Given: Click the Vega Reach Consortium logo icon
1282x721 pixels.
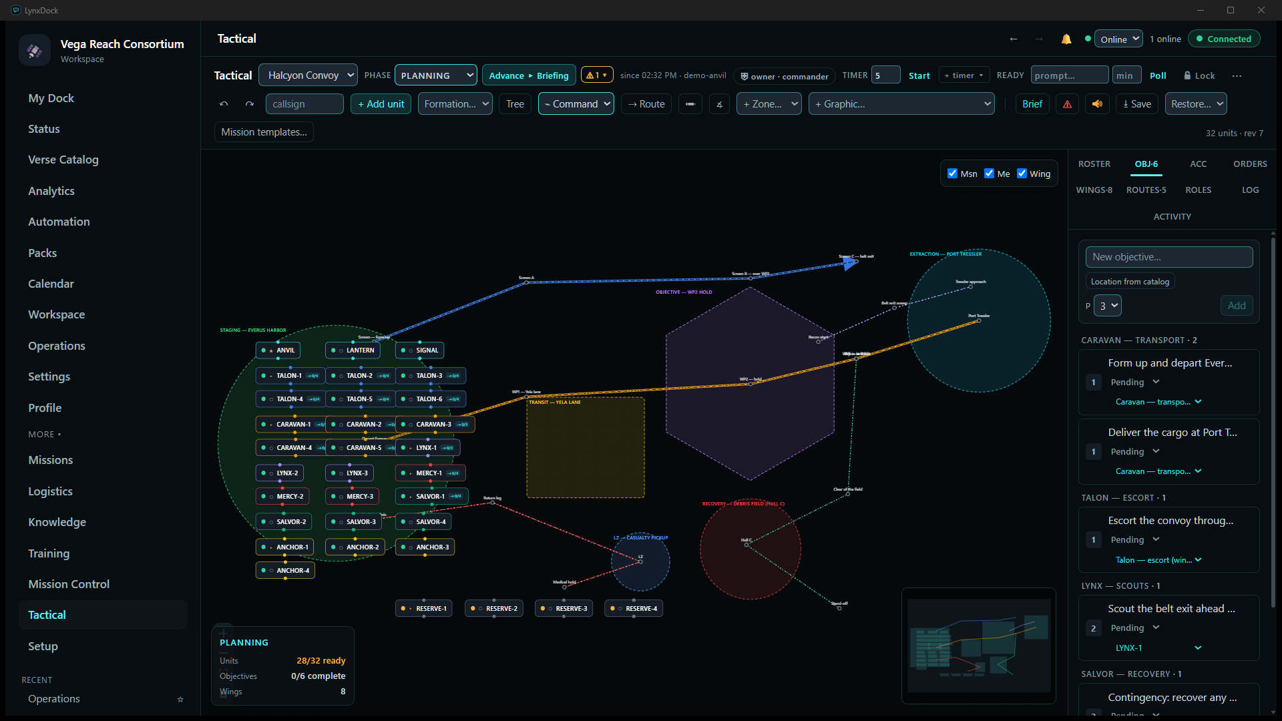Looking at the screenshot, I should coord(35,50).
